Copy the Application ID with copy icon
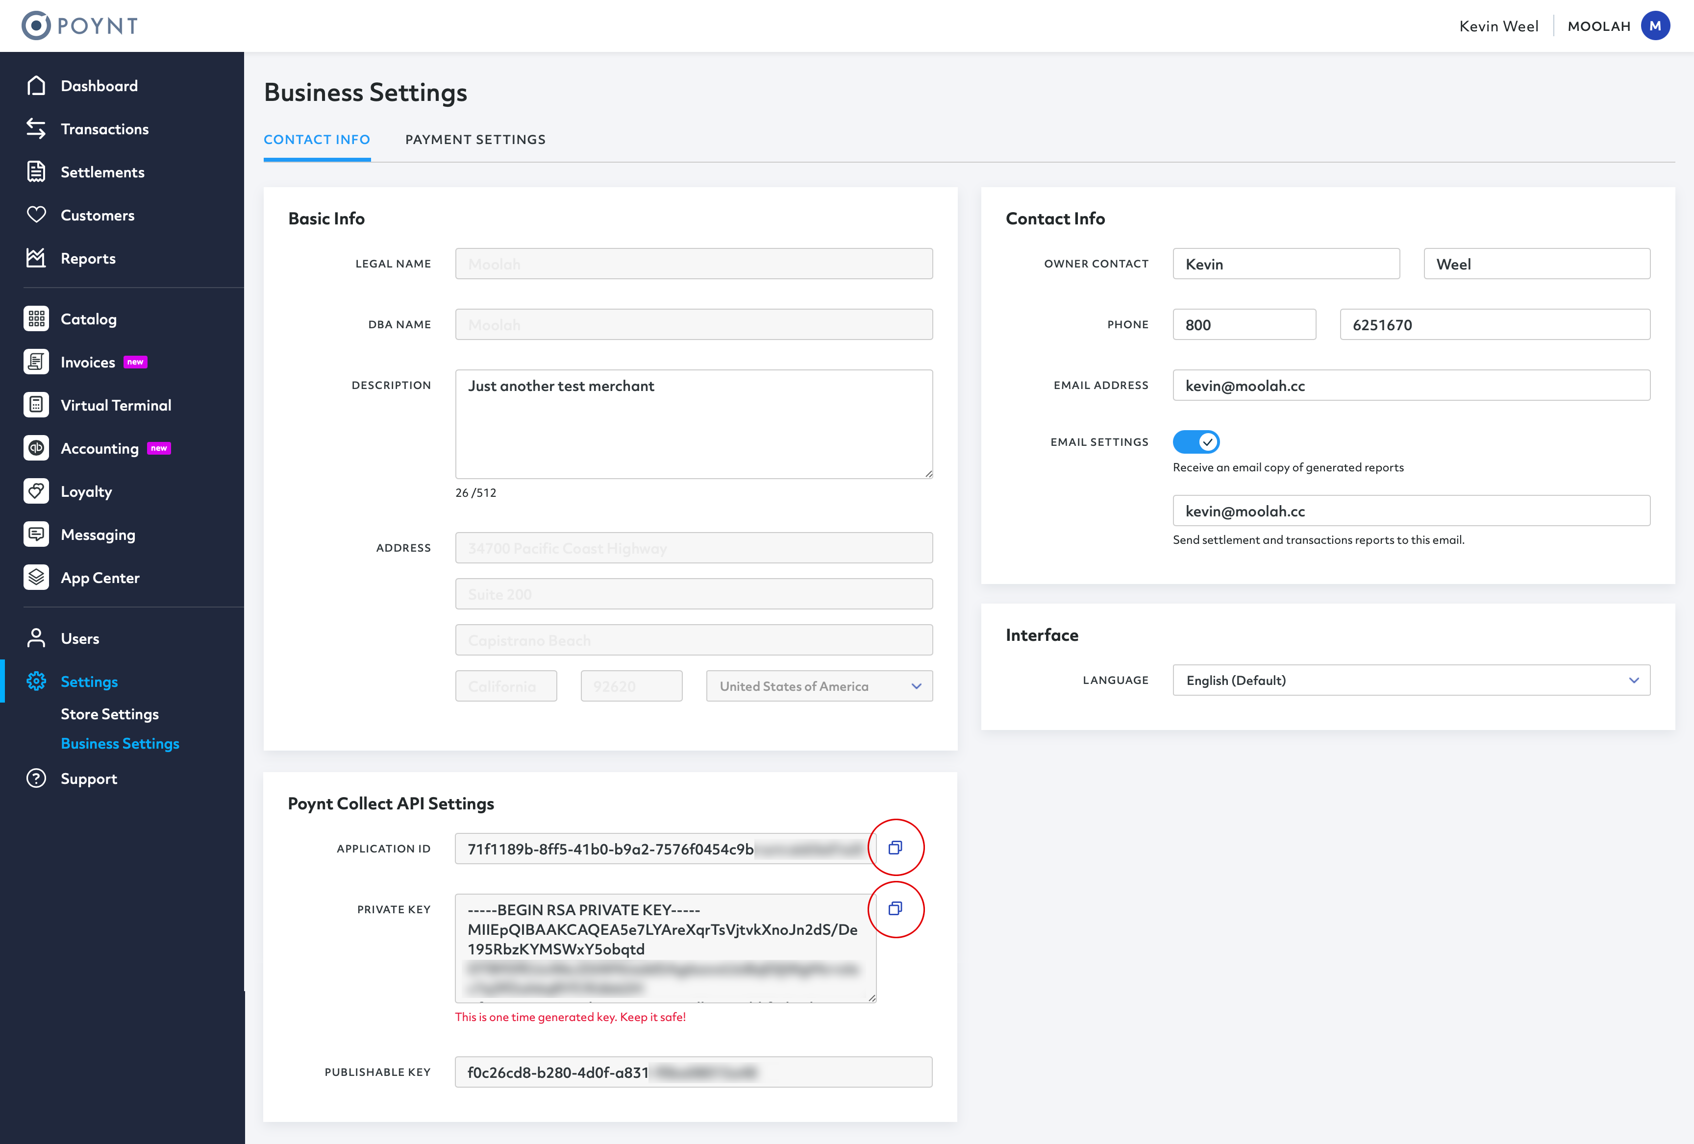Image resolution: width=1694 pixels, height=1144 pixels. 896,848
